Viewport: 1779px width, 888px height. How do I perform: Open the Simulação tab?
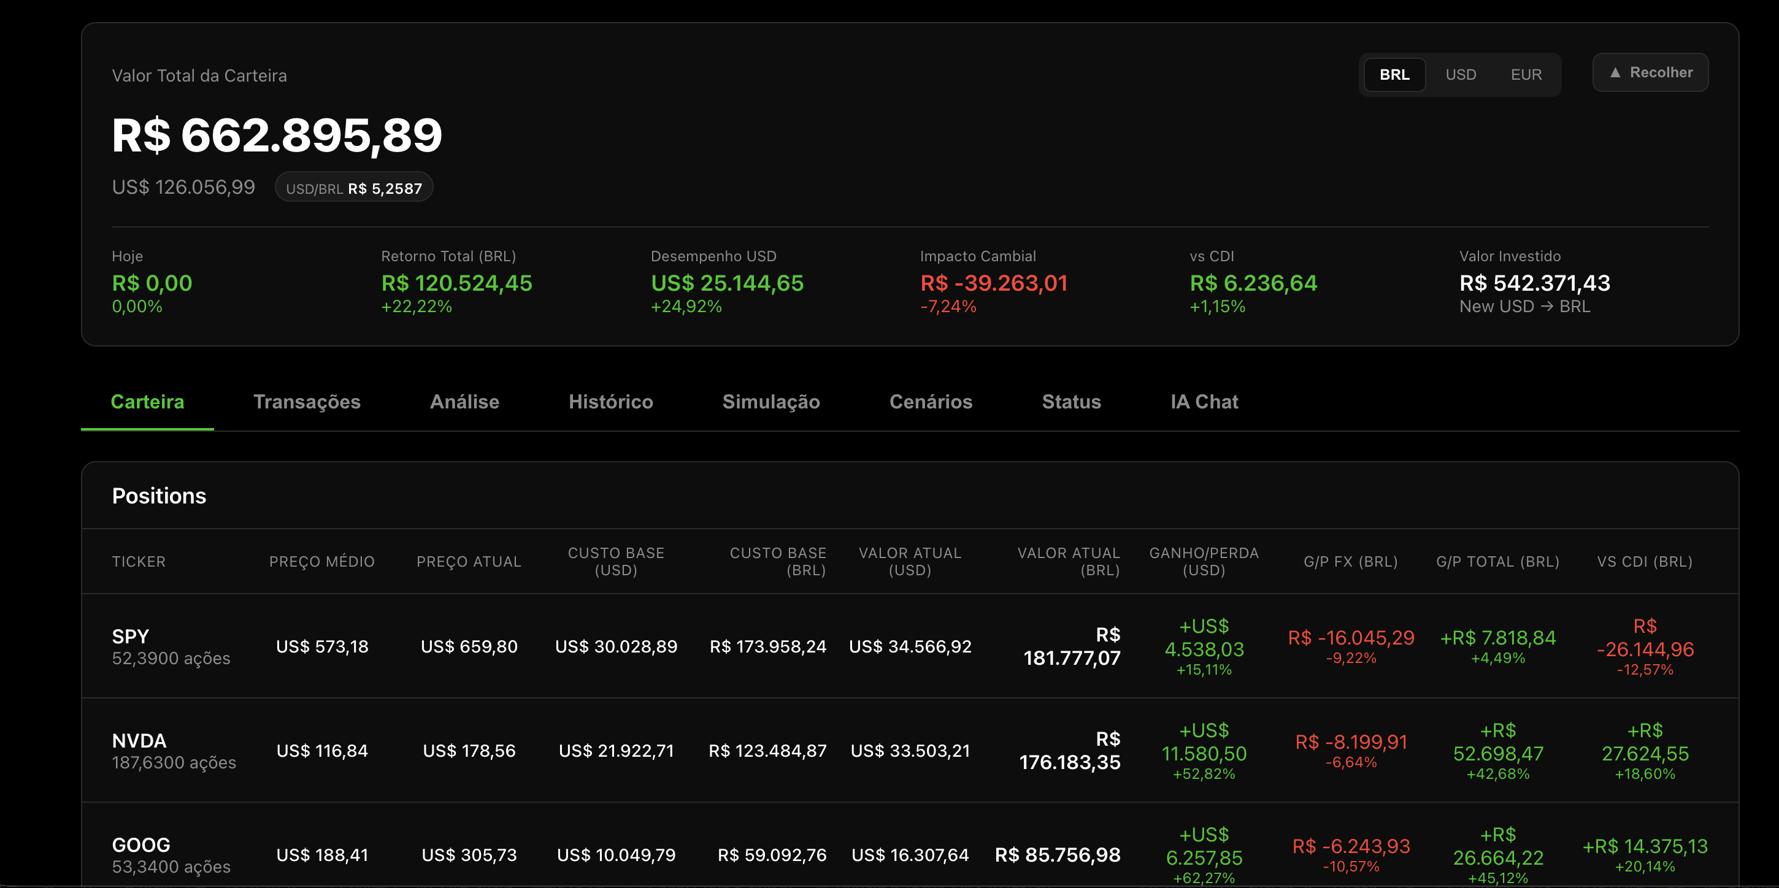pyautogui.click(x=770, y=402)
